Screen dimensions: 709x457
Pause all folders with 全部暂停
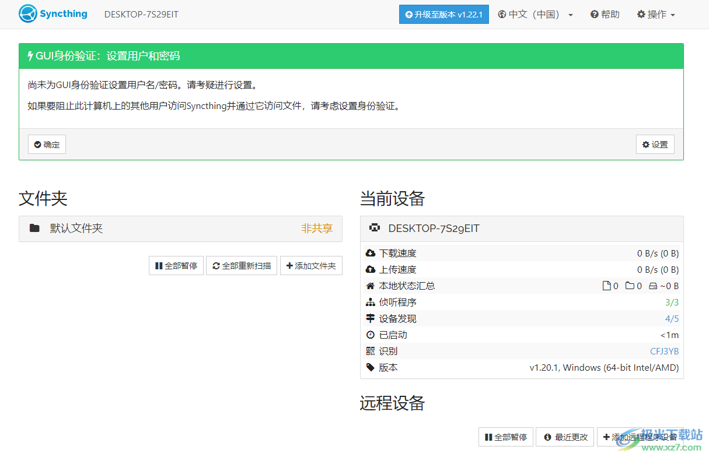[x=176, y=266]
